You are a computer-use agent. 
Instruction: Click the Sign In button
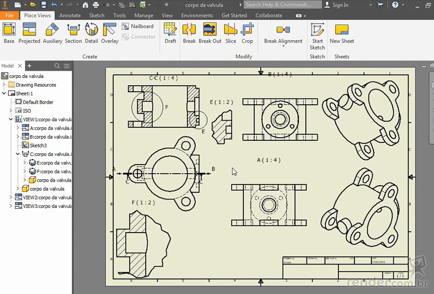tap(336, 5)
